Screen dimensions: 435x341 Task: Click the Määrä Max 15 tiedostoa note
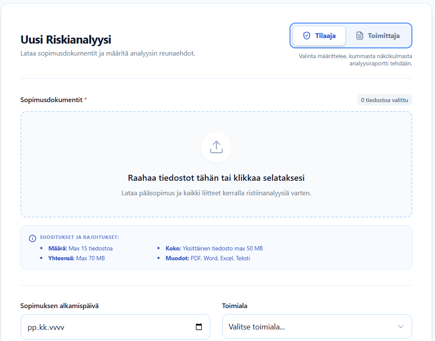(80, 248)
